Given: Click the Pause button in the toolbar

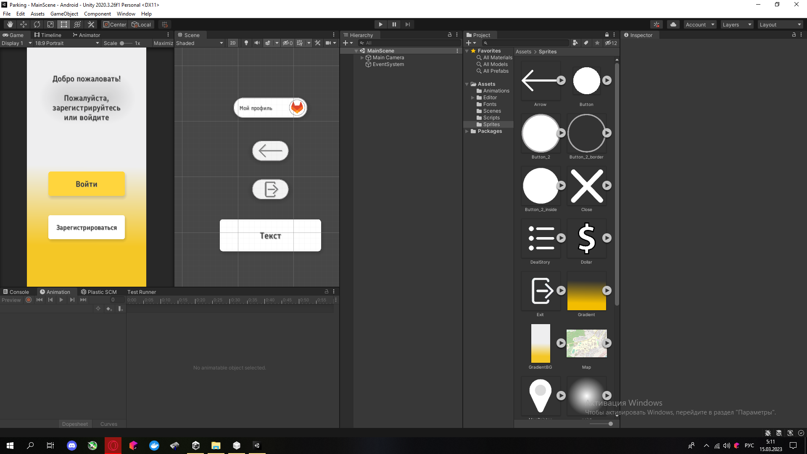Looking at the screenshot, I should pyautogui.click(x=394, y=24).
